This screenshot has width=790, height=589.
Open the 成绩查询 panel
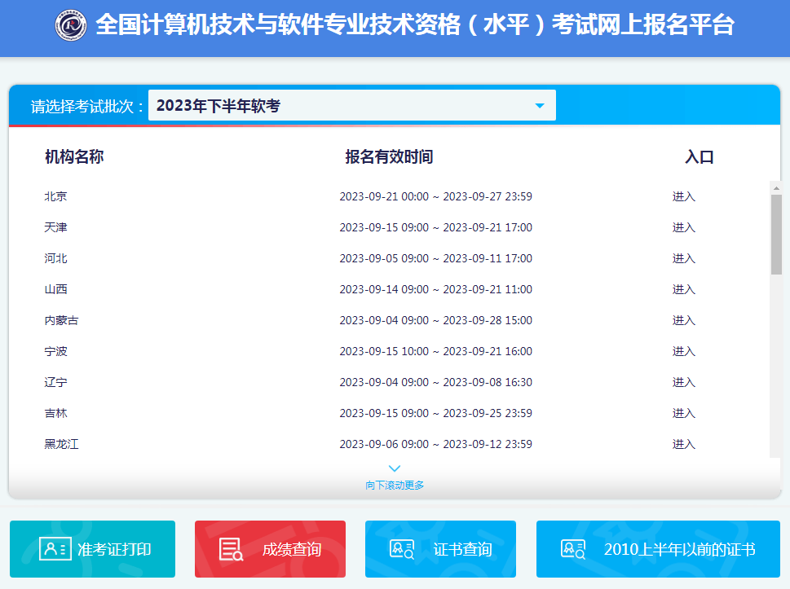click(x=269, y=549)
